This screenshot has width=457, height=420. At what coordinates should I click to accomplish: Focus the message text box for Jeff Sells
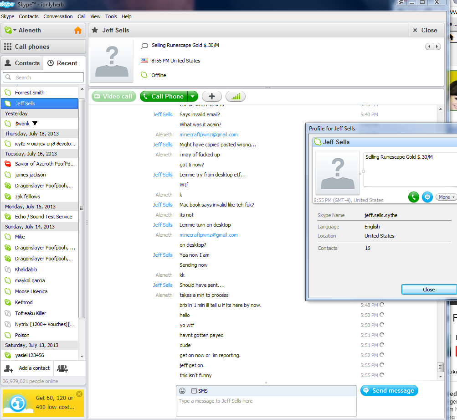pyautogui.click(x=266, y=406)
